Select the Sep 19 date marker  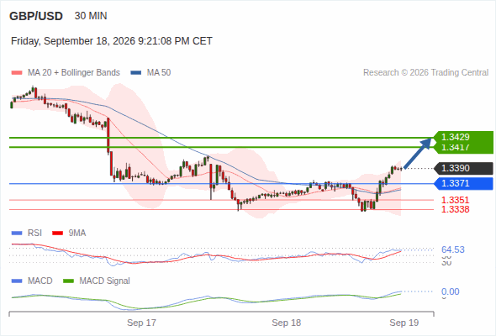[x=404, y=323]
